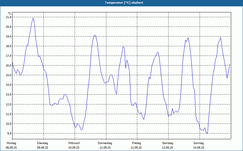Click the chart title 'Temperatur [°C] skaliert'

point(124,3)
